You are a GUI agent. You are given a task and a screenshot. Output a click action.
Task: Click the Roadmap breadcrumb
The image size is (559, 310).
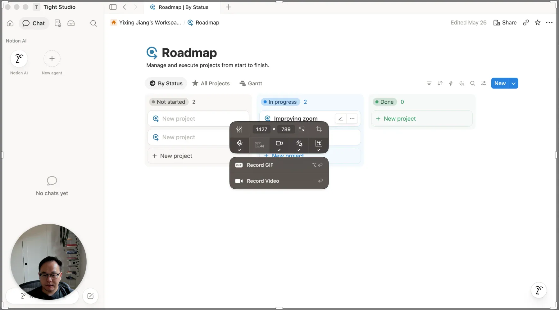(x=203, y=22)
